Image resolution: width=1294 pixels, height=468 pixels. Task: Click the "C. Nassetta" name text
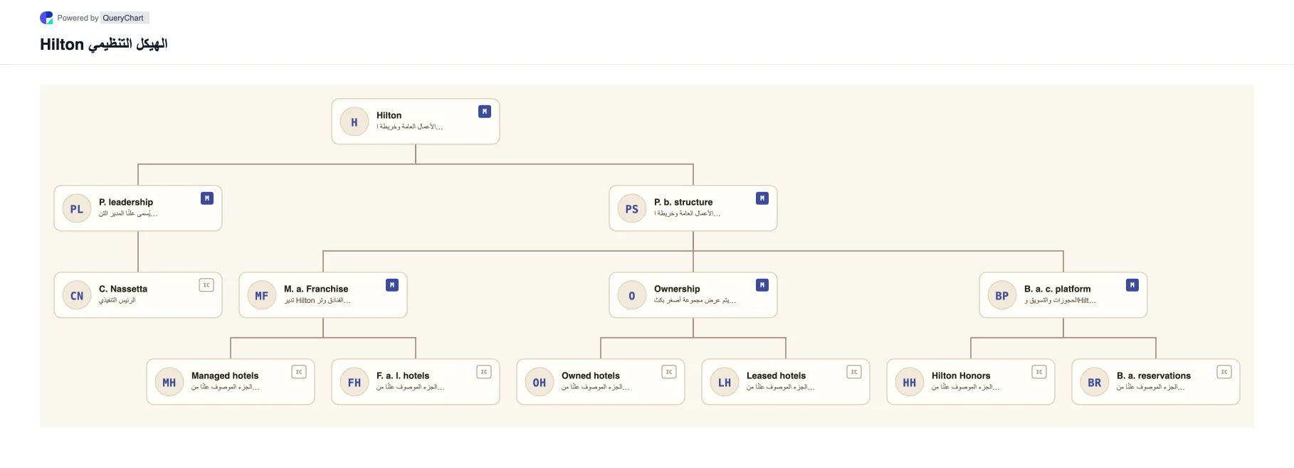click(x=123, y=289)
